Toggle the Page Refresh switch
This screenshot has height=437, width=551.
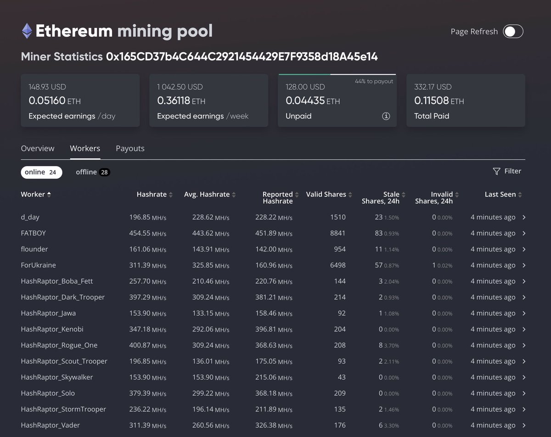pyautogui.click(x=513, y=31)
